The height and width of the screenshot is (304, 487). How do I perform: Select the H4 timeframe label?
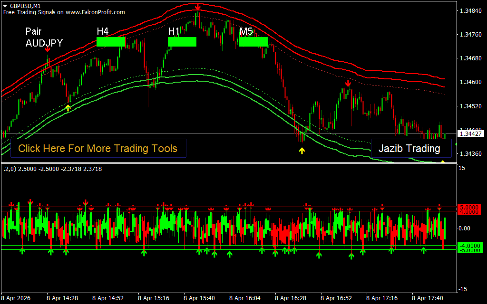tap(103, 31)
